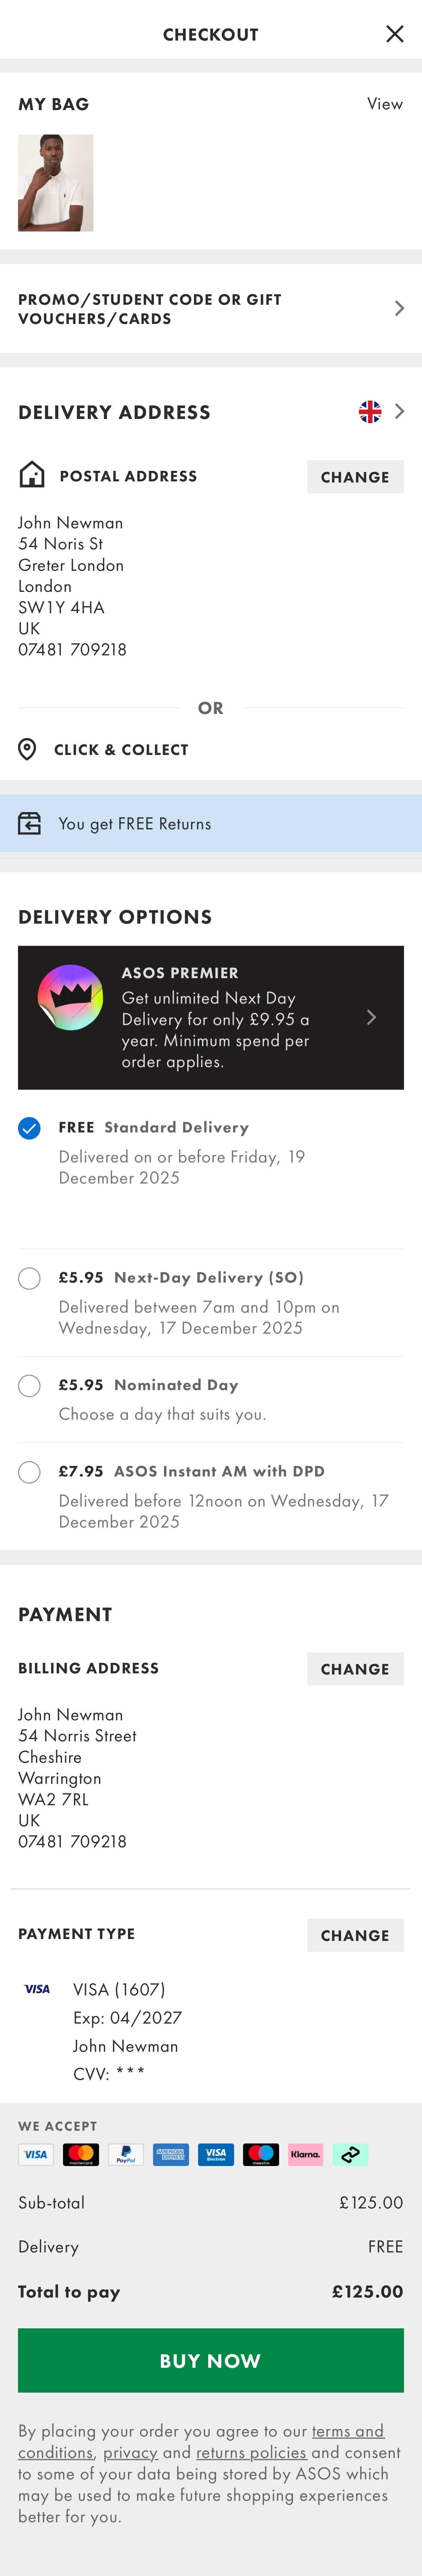This screenshot has height=2576, width=422.
Task: Click the FREE Returns parcel icon
Action: click(30, 823)
